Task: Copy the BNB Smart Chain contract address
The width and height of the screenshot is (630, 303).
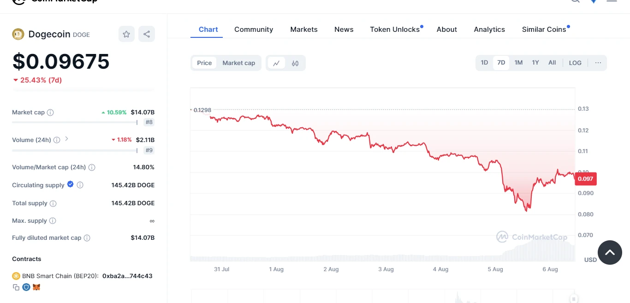Action: (16, 287)
